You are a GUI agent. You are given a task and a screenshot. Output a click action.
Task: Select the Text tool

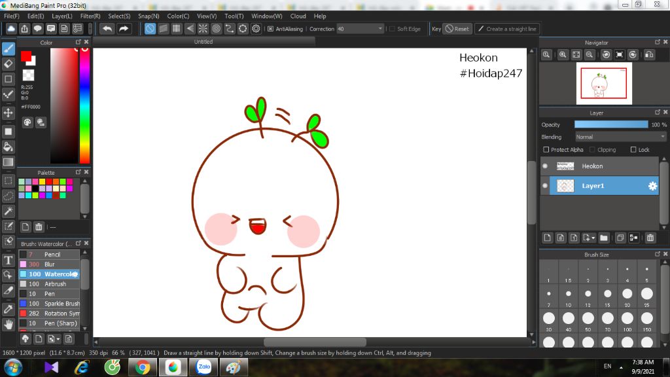(x=9, y=260)
